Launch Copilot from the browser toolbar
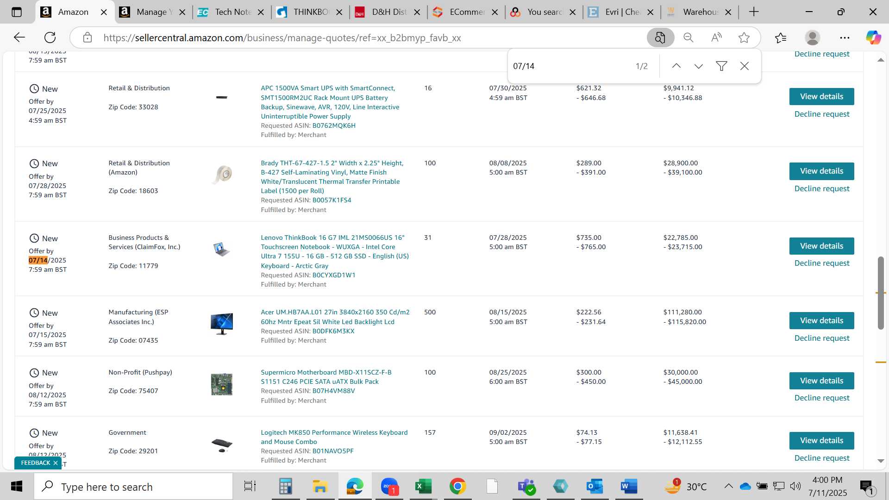 [873, 37]
